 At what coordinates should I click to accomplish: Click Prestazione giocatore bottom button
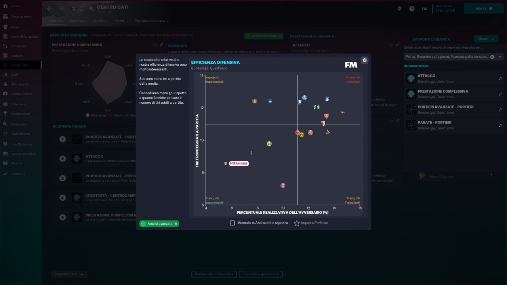pos(261,274)
